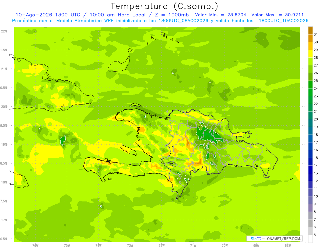Click the "17N" latitude axis label
323x249 pixels.
(x=4, y=220)
